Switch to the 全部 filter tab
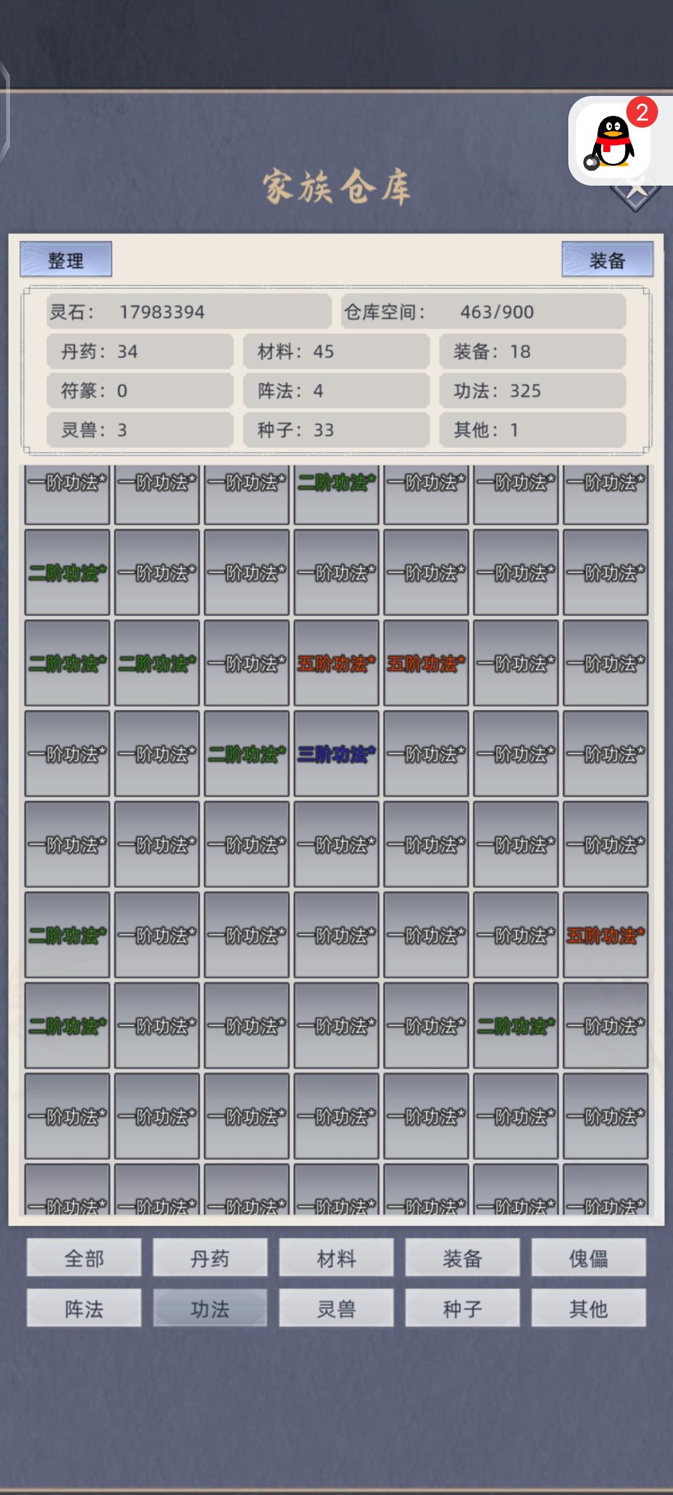Image resolution: width=673 pixels, height=1495 pixels. click(x=84, y=1258)
